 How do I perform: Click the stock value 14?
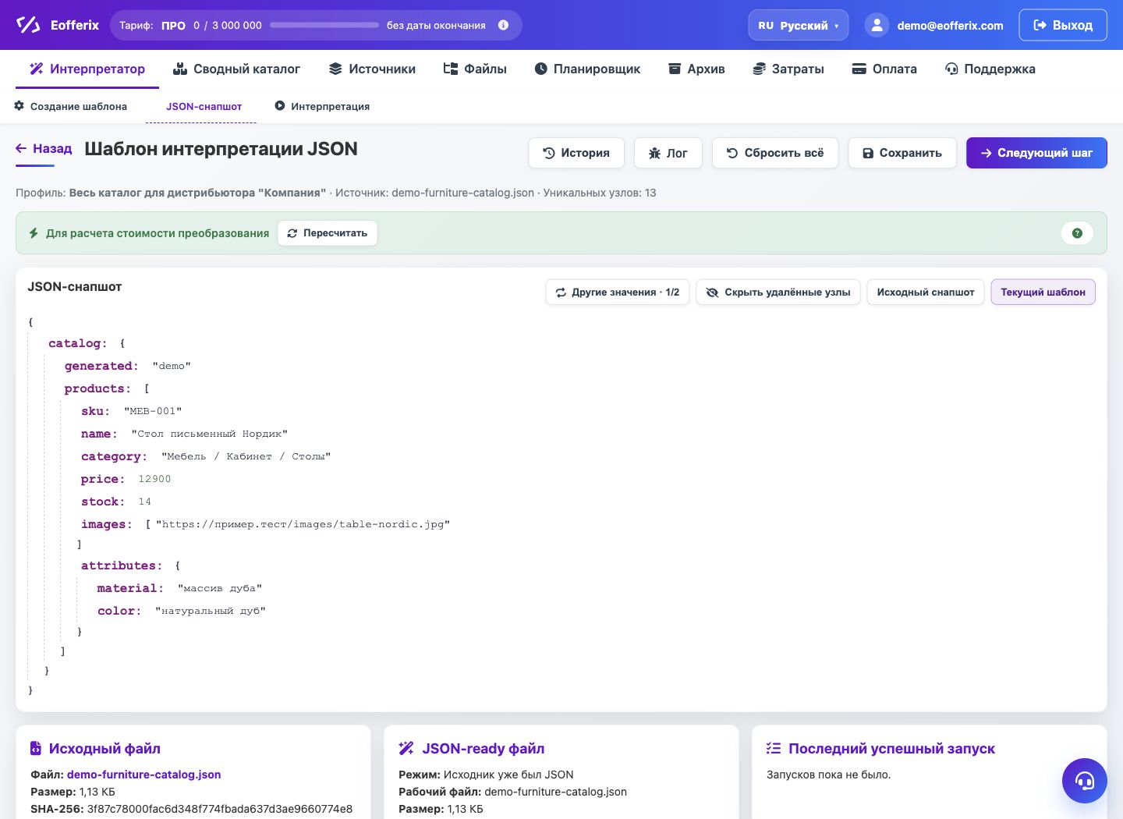(145, 502)
